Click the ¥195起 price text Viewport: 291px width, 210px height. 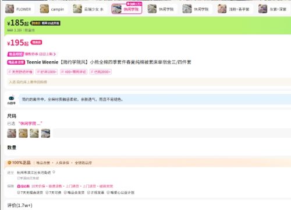pos(18,43)
